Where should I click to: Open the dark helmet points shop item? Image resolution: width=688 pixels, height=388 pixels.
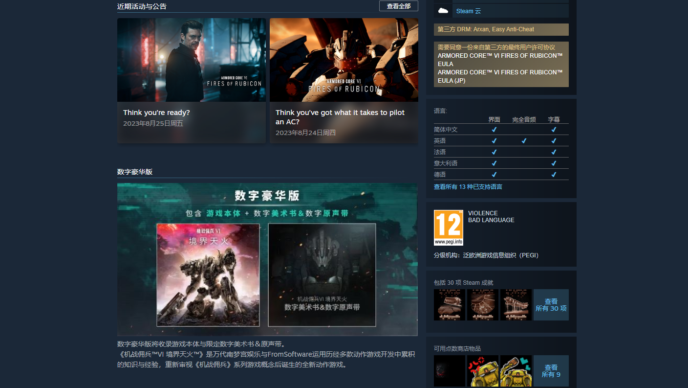pyautogui.click(x=450, y=371)
